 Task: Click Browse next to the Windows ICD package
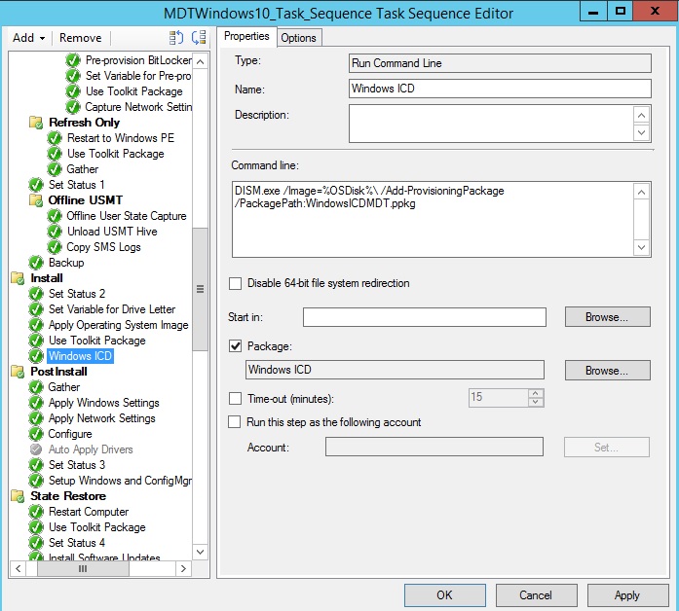(x=608, y=371)
